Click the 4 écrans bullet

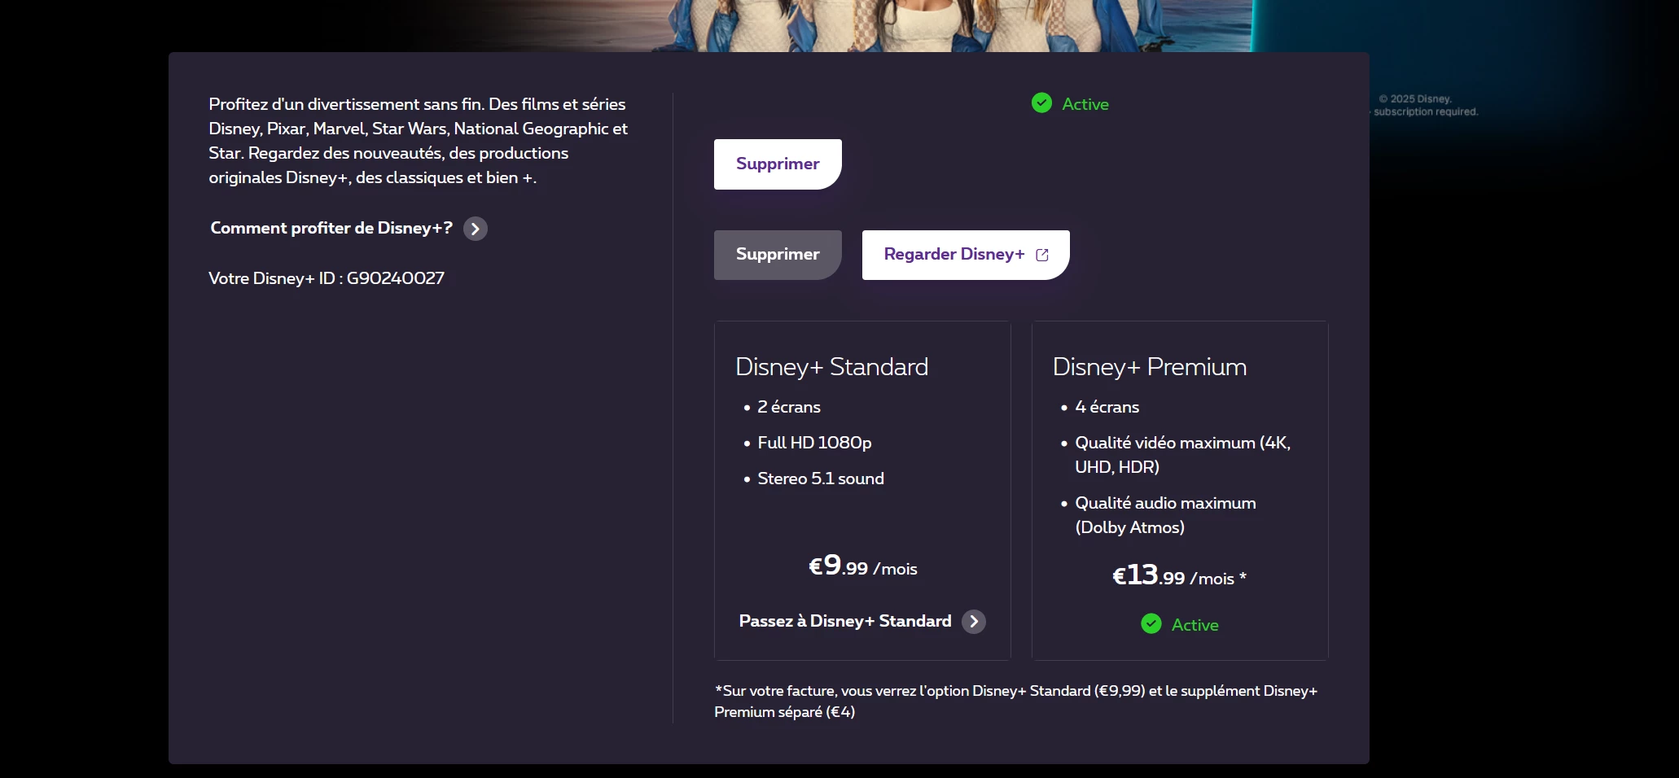click(1107, 407)
